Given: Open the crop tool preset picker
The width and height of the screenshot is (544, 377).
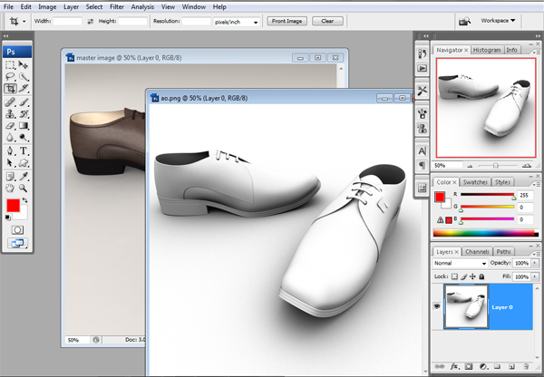Looking at the screenshot, I should (24, 22).
